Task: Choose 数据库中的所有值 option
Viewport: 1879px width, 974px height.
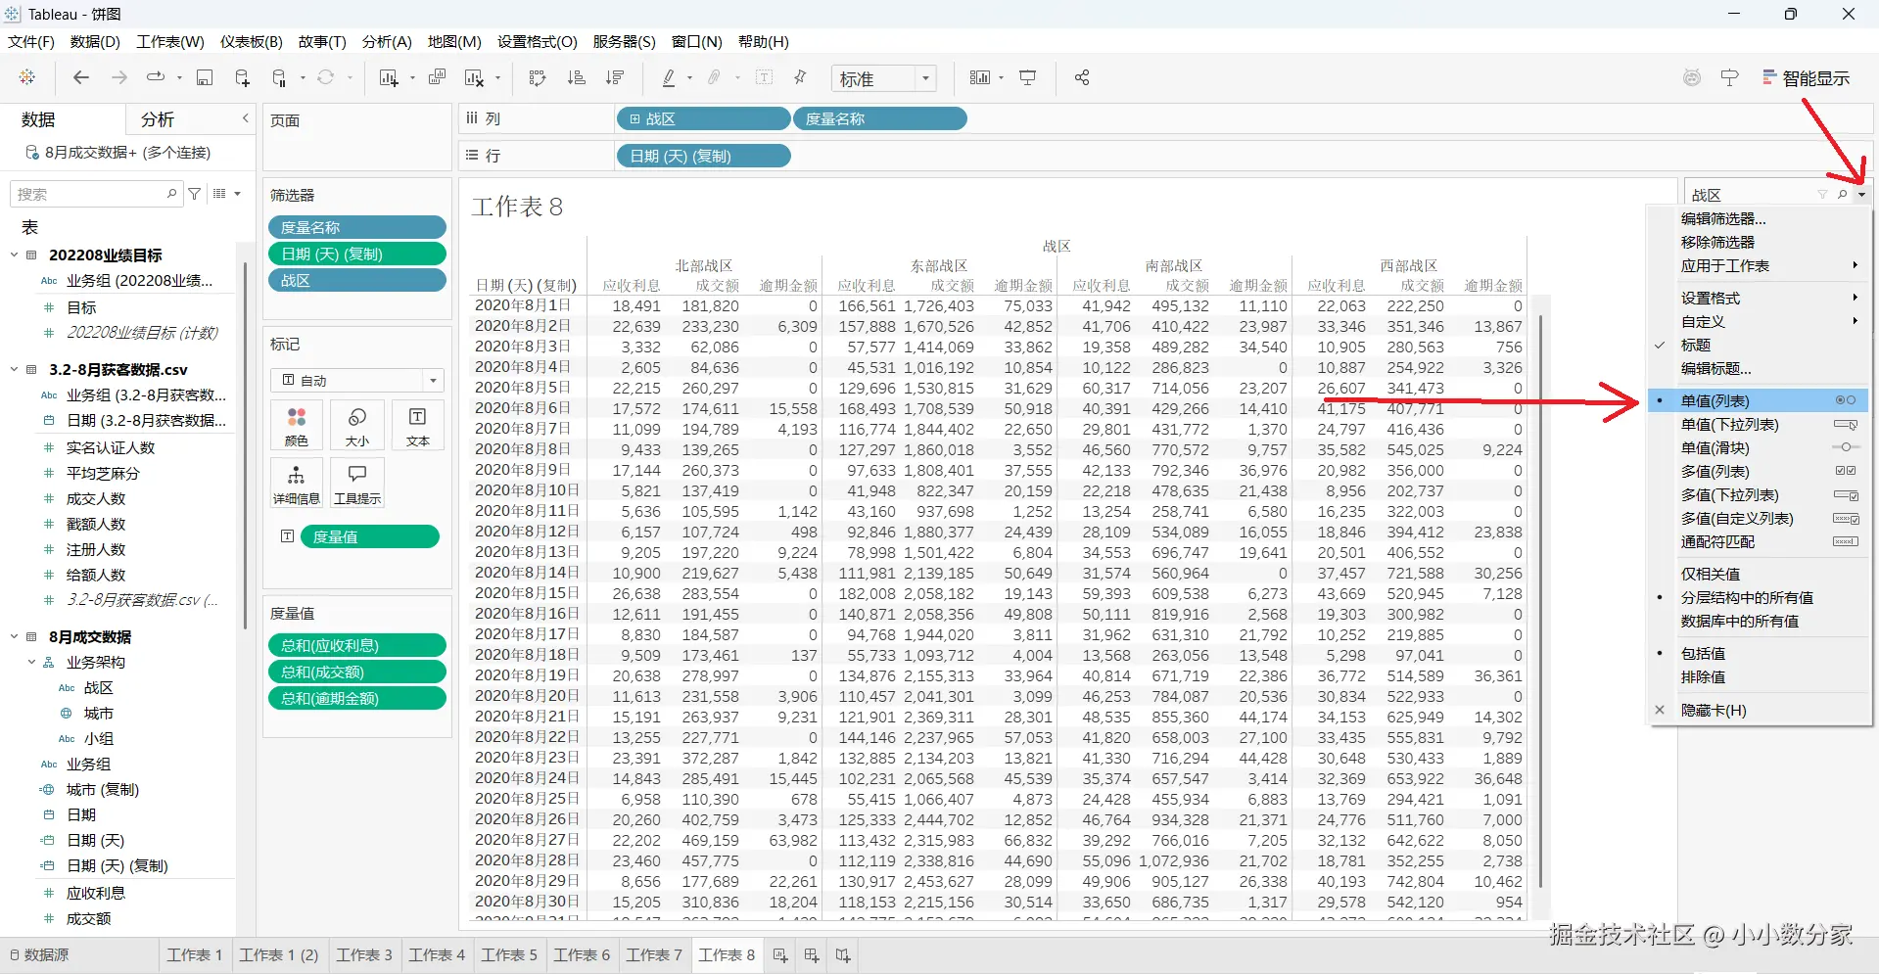Action: tap(1759, 621)
